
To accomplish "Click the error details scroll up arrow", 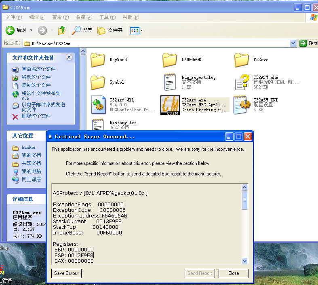I will 245,188.
